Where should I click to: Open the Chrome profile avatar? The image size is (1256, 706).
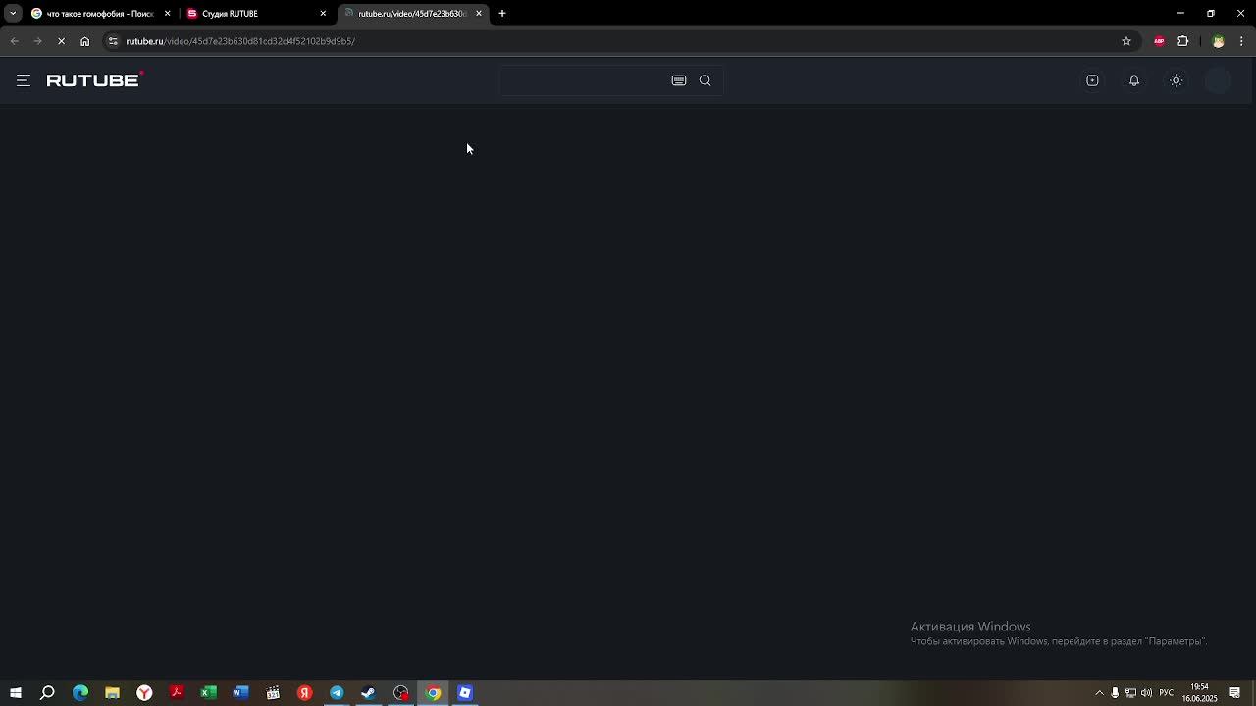coord(1218,41)
